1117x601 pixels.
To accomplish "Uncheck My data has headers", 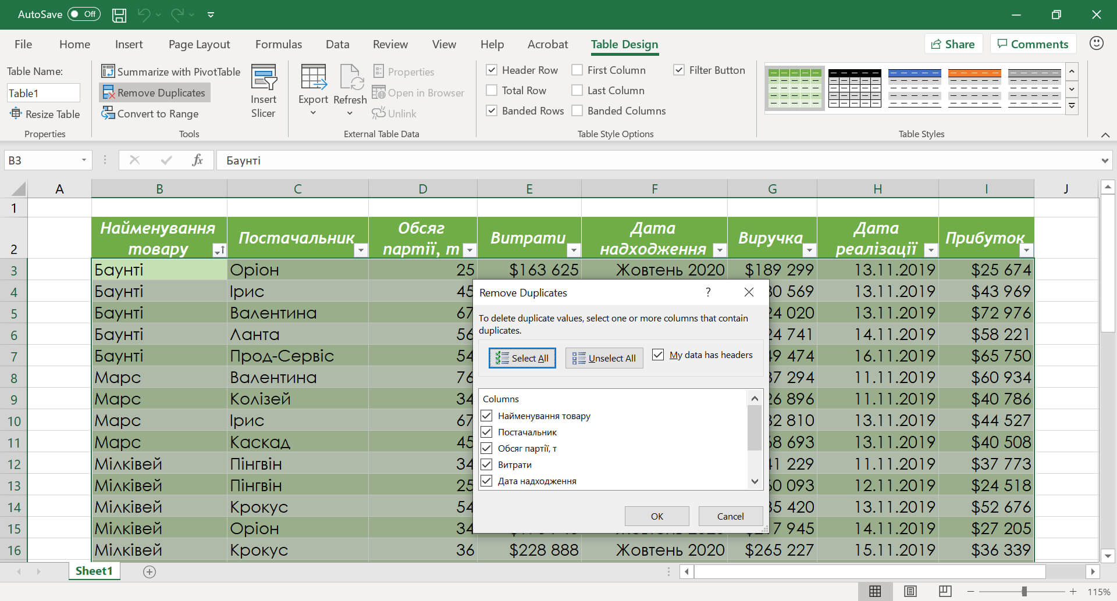I will point(658,355).
